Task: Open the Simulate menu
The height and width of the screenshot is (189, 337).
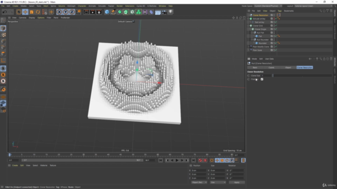Action: coord(102,6)
